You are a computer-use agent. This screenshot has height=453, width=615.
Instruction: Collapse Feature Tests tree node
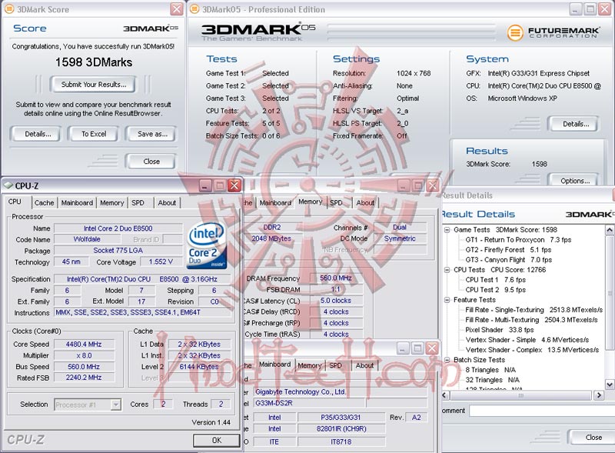tap(447, 300)
